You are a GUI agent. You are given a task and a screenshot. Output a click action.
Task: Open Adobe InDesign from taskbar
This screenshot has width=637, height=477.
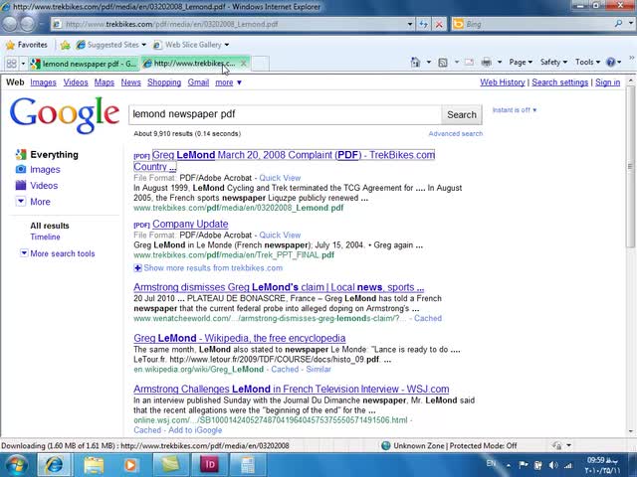click(x=209, y=465)
